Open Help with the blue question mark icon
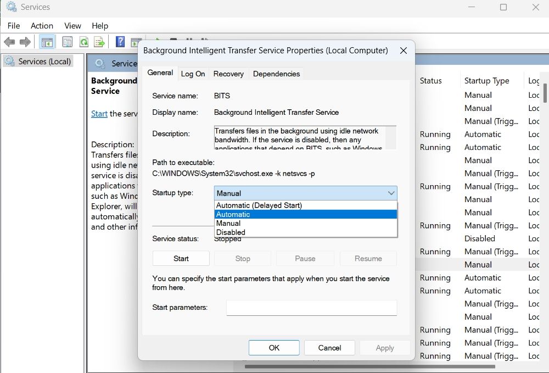 (x=120, y=42)
